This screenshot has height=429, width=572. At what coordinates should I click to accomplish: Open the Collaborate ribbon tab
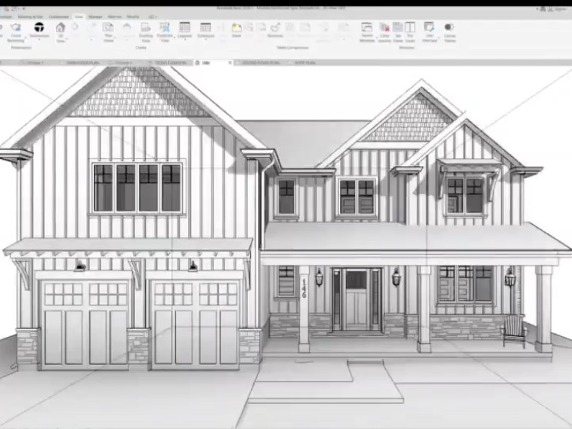click(x=59, y=15)
